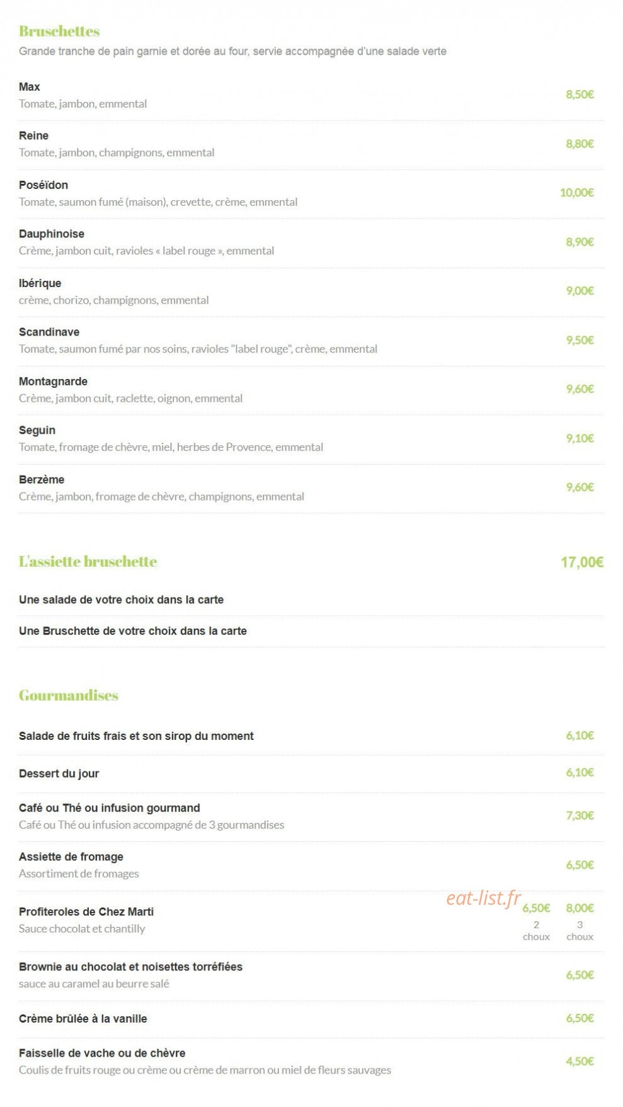Click the 17,00€ assiette price
Screen dimensions: 623x1107
point(582,562)
